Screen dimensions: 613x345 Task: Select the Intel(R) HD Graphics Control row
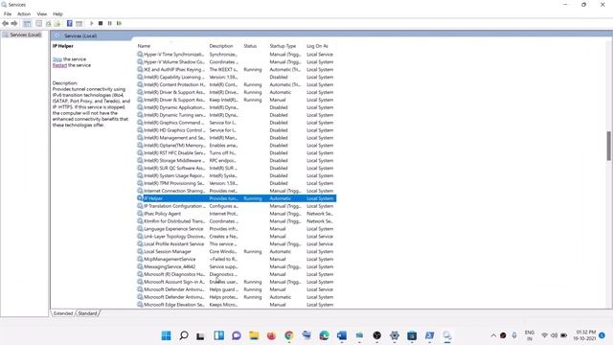[237, 130]
